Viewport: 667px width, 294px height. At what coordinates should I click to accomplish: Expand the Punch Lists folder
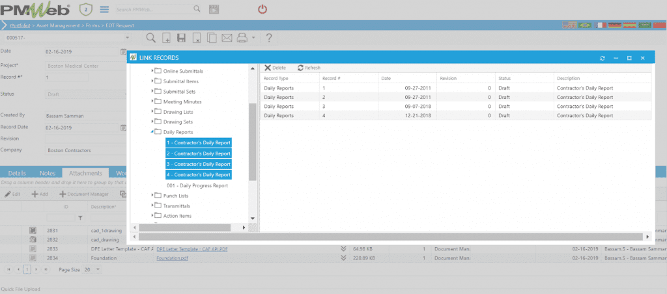(x=153, y=195)
